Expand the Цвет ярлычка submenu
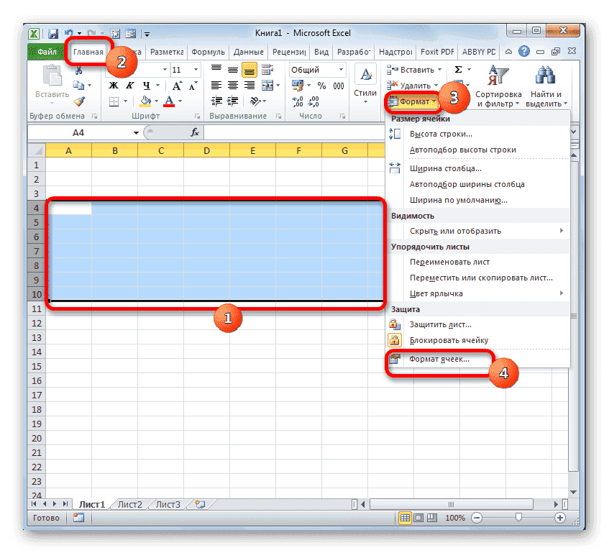Viewport: 609px width, 553px height. tap(439, 293)
